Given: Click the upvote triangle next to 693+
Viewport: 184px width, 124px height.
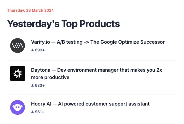Looking at the screenshot, I should 33,50.
